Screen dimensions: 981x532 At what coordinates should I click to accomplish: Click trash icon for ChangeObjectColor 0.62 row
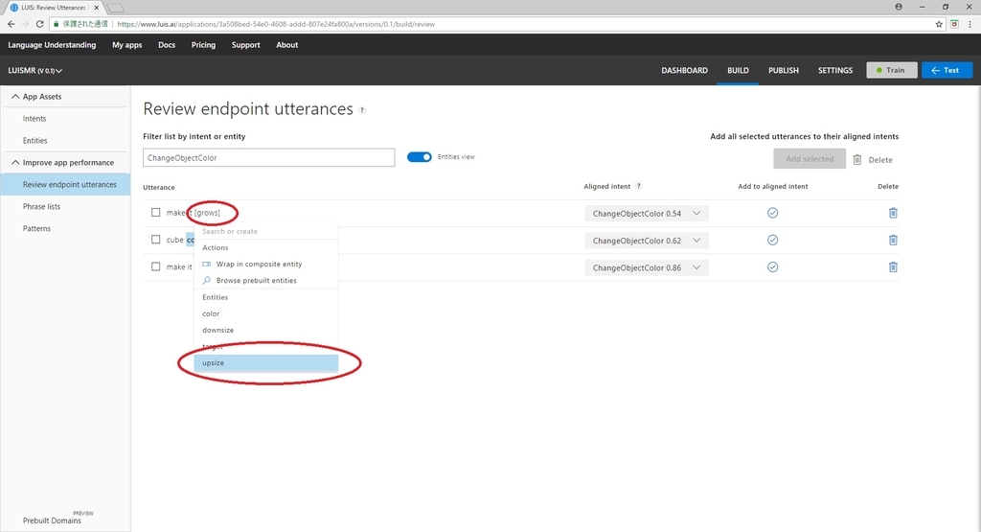click(893, 240)
